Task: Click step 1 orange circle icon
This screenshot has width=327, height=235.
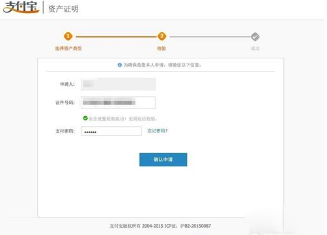Action: (68, 36)
